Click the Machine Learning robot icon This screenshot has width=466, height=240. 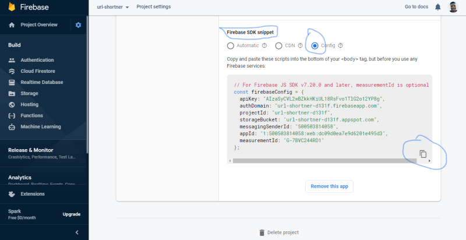(x=12, y=127)
